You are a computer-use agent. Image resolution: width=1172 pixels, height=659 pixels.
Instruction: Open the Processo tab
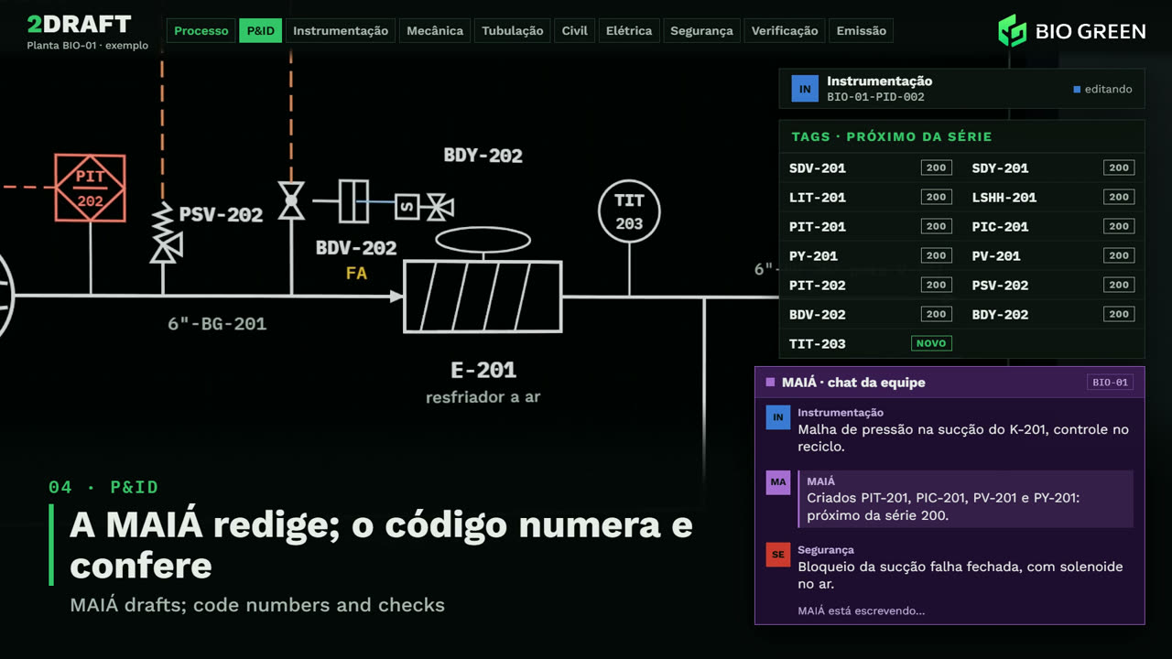pos(201,31)
